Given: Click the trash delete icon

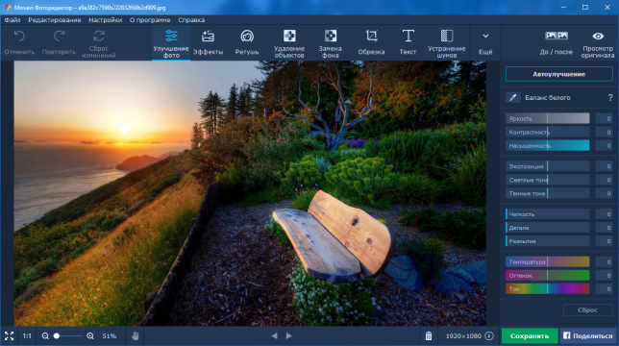Looking at the screenshot, I should pyautogui.click(x=429, y=335).
